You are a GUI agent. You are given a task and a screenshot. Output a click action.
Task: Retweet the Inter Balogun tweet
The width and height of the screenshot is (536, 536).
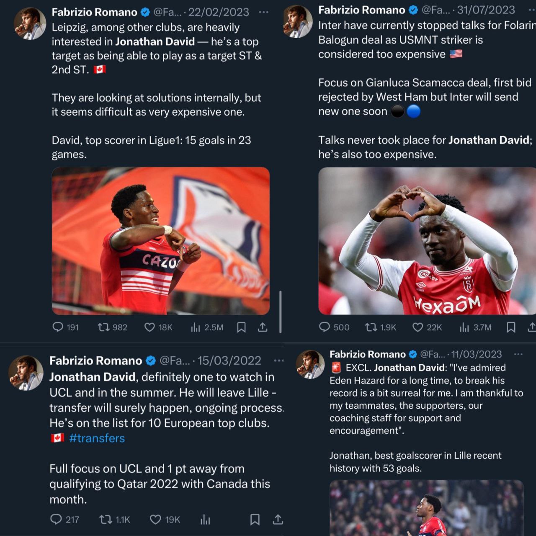[x=371, y=327]
